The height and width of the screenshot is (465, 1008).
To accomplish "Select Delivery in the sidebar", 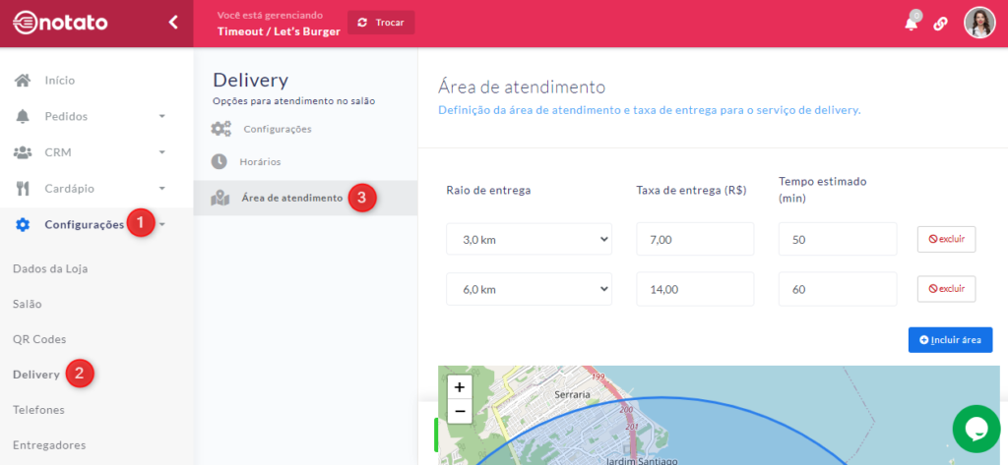I will [x=36, y=375].
